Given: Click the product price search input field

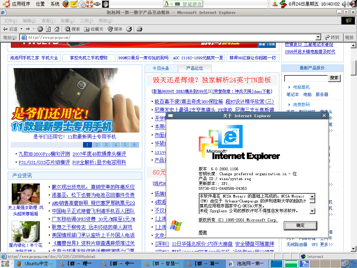Looking at the screenshot, I should [x=306, y=78].
